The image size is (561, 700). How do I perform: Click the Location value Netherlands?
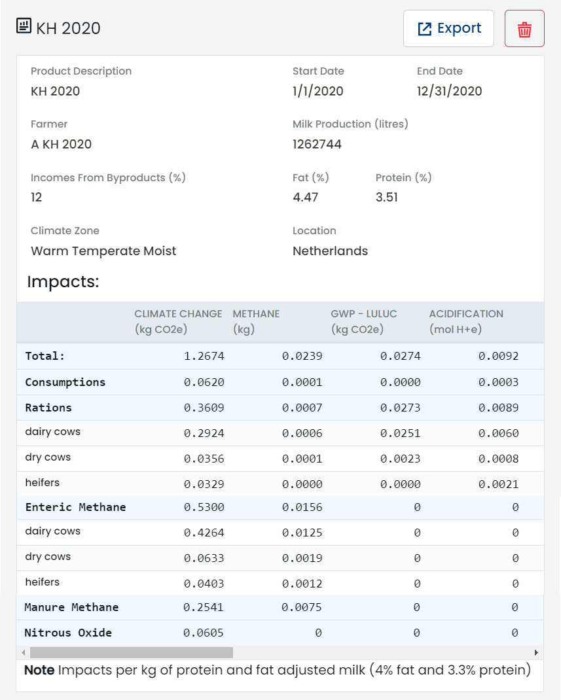point(330,251)
